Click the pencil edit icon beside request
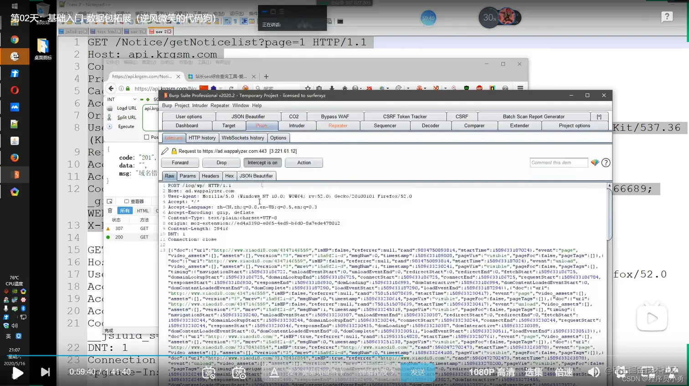The image size is (689, 386). click(165, 151)
